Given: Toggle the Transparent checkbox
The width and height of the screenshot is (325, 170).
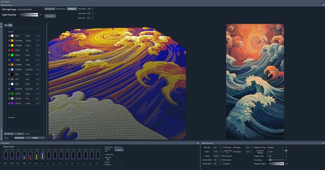Looking at the screenshot, I should 223,156.
